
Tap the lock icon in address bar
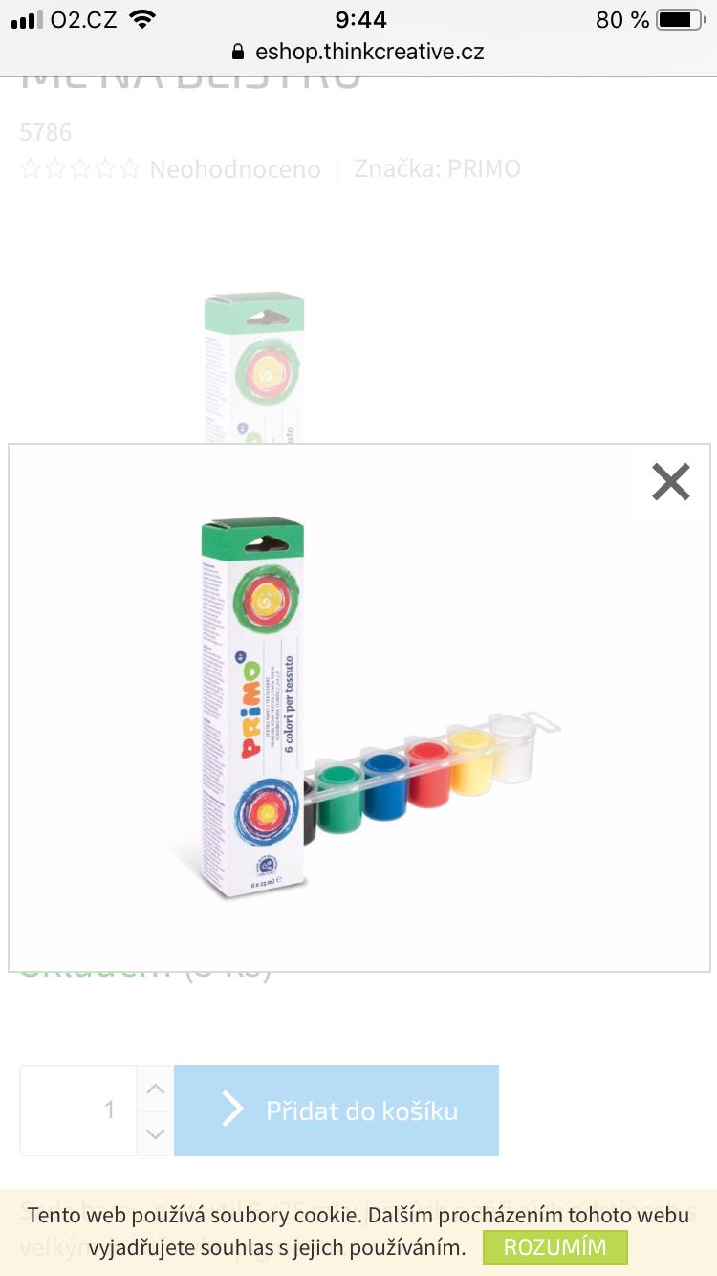click(239, 52)
